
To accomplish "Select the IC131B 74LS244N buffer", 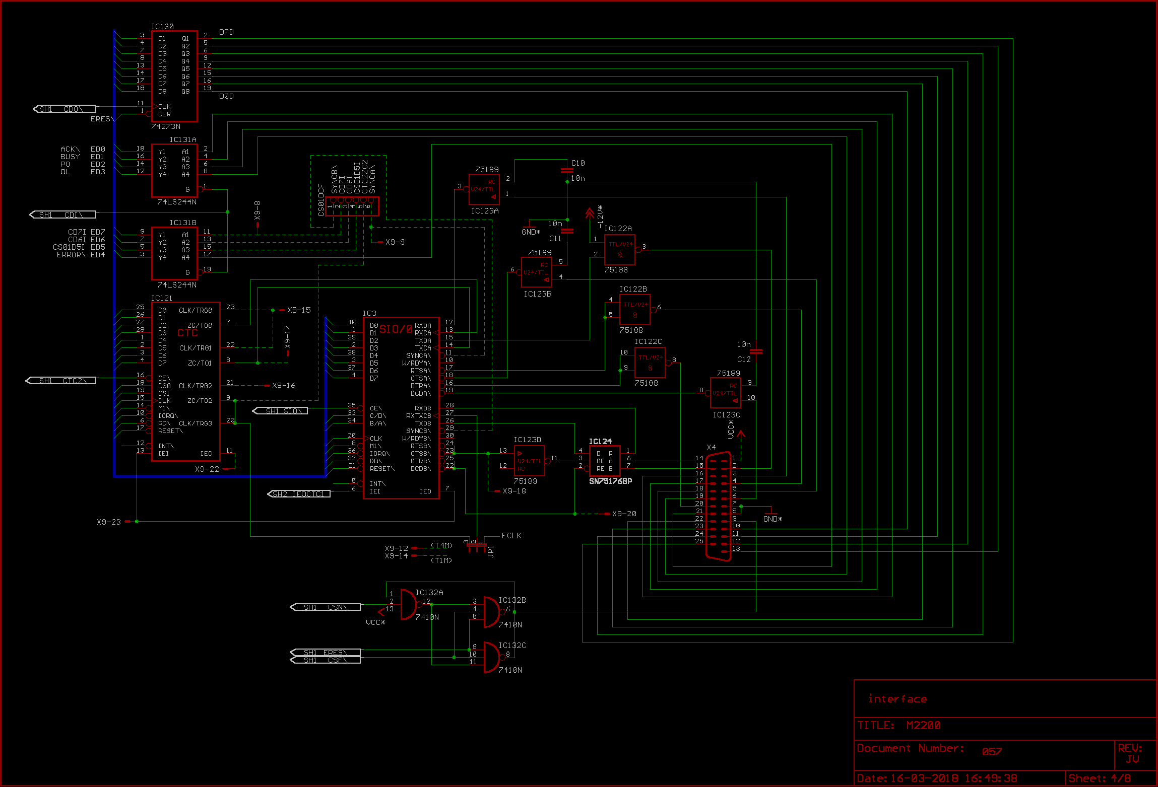I will (174, 253).
